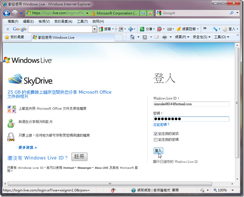The image size is (244, 197).
Task: Click the Read Mail envelope icon
Action: 157,37
